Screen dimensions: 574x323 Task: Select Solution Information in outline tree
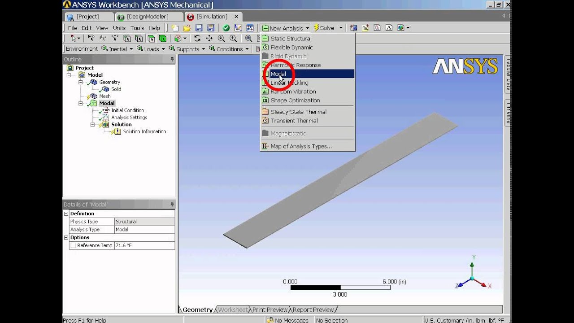coord(144,131)
